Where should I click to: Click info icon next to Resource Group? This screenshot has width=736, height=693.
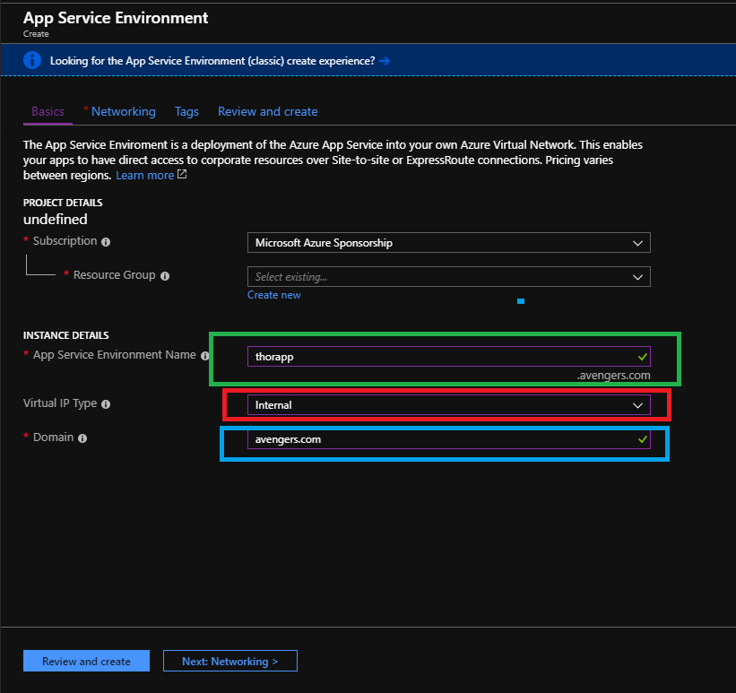pyautogui.click(x=165, y=276)
